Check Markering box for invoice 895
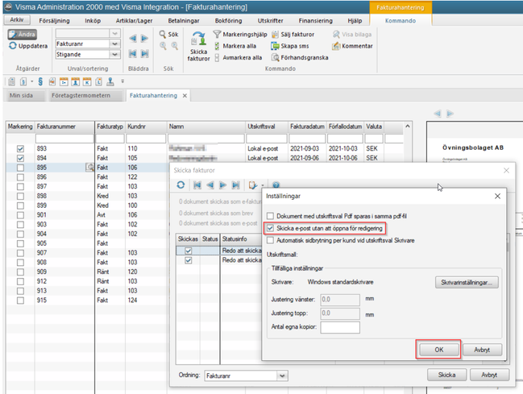Viewport: 523px width, 394px height. tap(20, 168)
